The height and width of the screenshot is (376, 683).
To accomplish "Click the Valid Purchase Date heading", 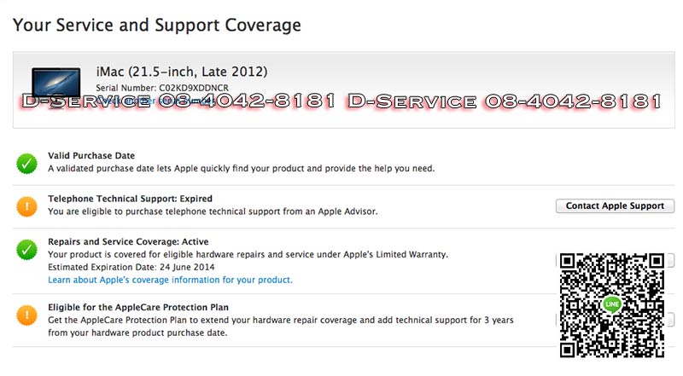I will (91, 156).
